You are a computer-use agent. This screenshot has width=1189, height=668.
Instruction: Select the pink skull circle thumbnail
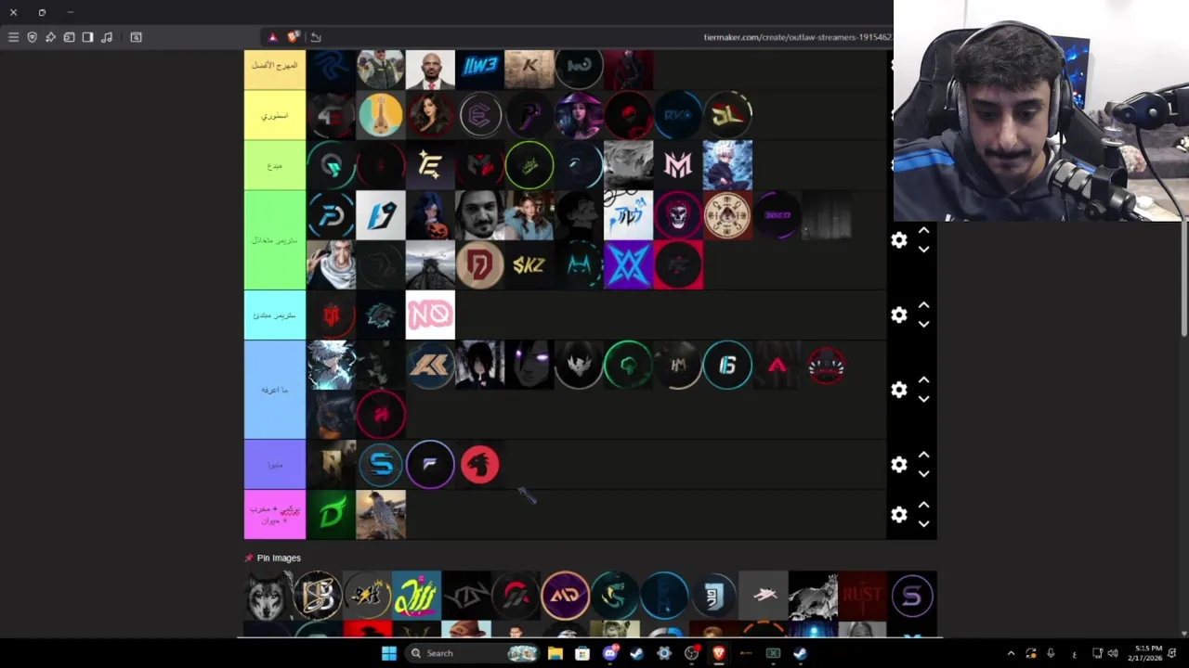(x=678, y=215)
